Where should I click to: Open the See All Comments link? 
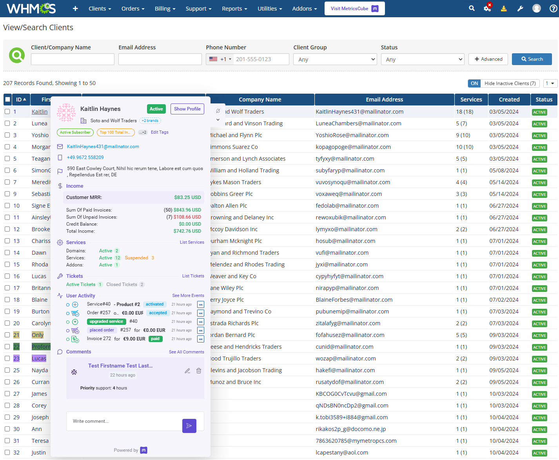[187, 352]
